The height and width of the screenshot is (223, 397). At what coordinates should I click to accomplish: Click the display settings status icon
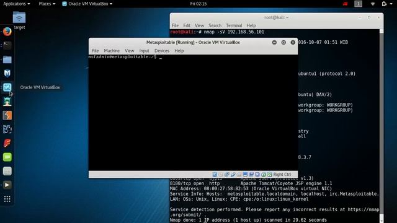(x=245, y=175)
